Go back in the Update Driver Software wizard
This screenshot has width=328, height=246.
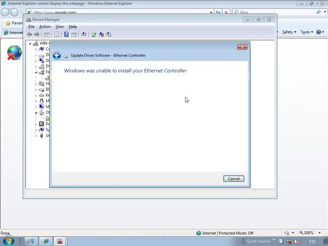coord(57,55)
